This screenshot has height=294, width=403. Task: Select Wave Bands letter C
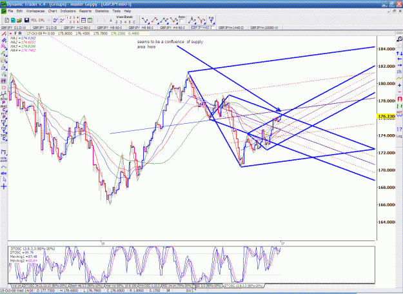point(134,22)
